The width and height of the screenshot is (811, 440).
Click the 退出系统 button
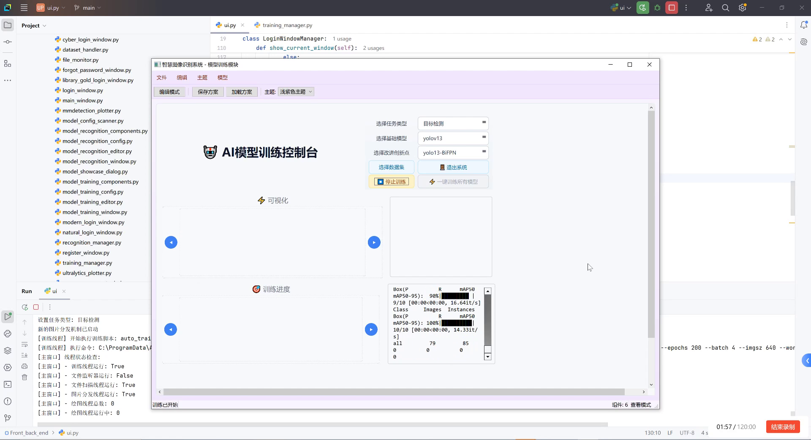pos(453,167)
